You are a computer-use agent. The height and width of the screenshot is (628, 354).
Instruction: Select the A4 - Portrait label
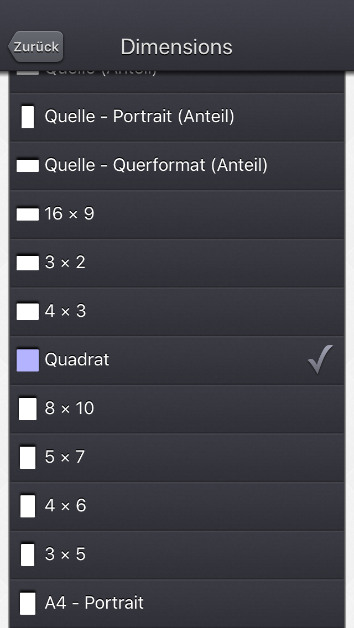coord(94,603)
